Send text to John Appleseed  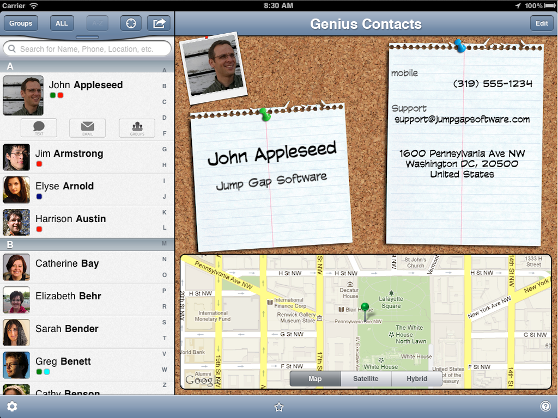point(39,128)
